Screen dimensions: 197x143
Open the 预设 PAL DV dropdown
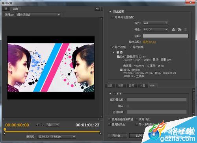coord(155,30)
